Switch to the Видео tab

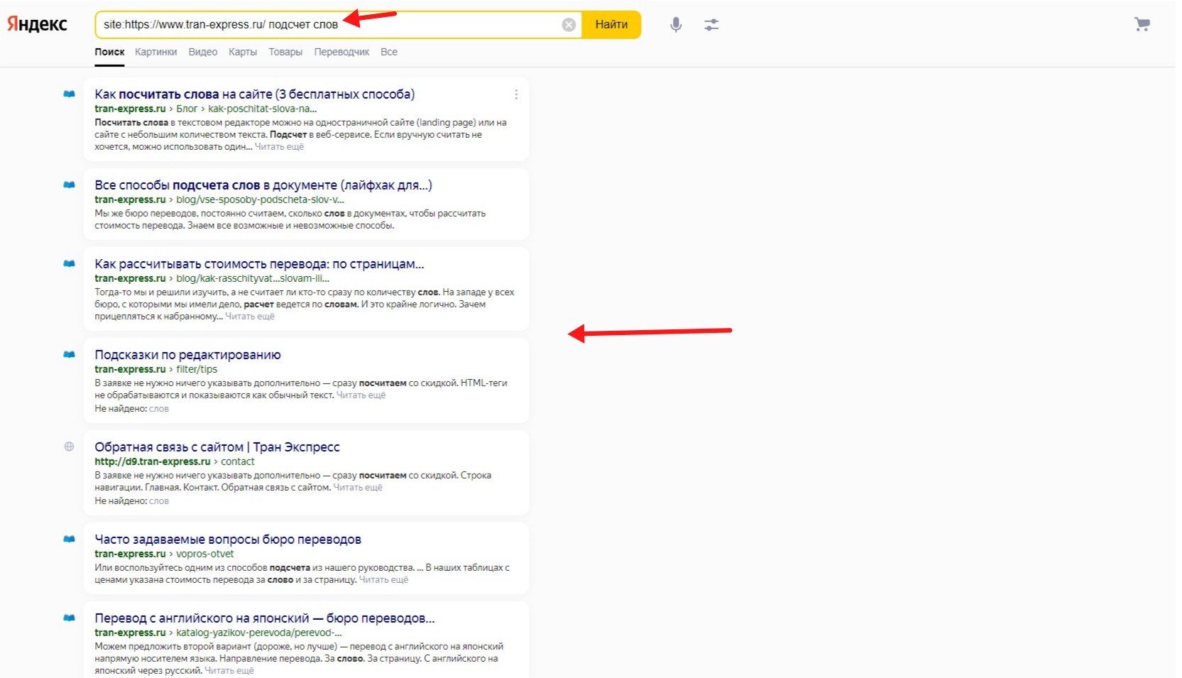pyautogui.click(x=203, y=52)
